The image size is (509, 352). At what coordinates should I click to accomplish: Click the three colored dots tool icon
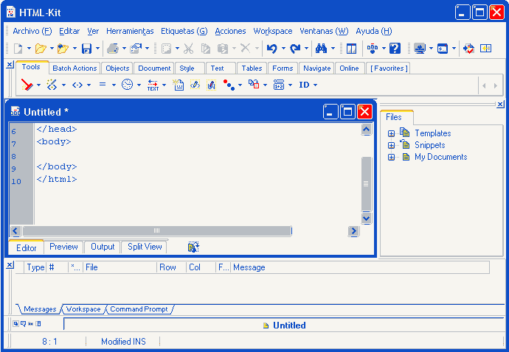(x=229, y=85)
